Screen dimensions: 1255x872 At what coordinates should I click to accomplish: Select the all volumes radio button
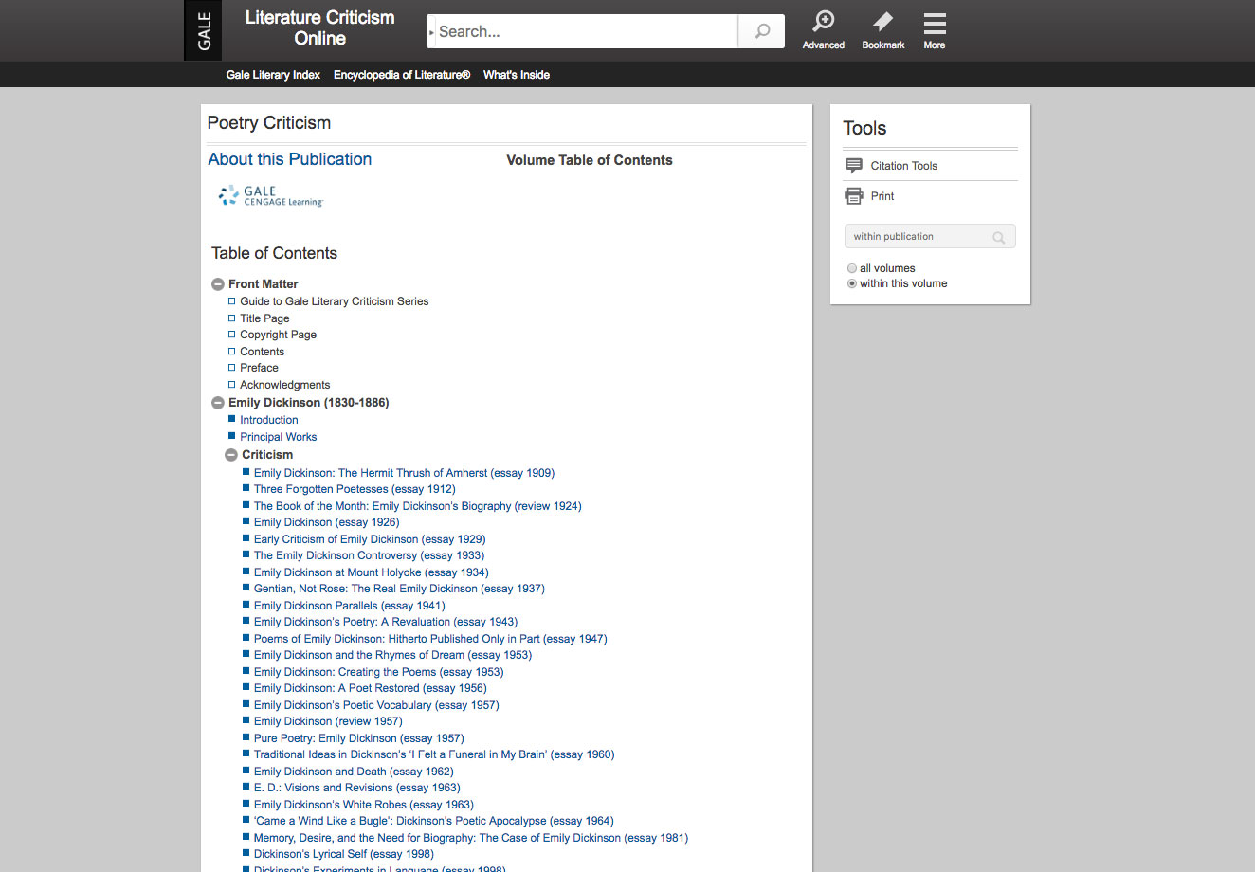pos(852,268)
